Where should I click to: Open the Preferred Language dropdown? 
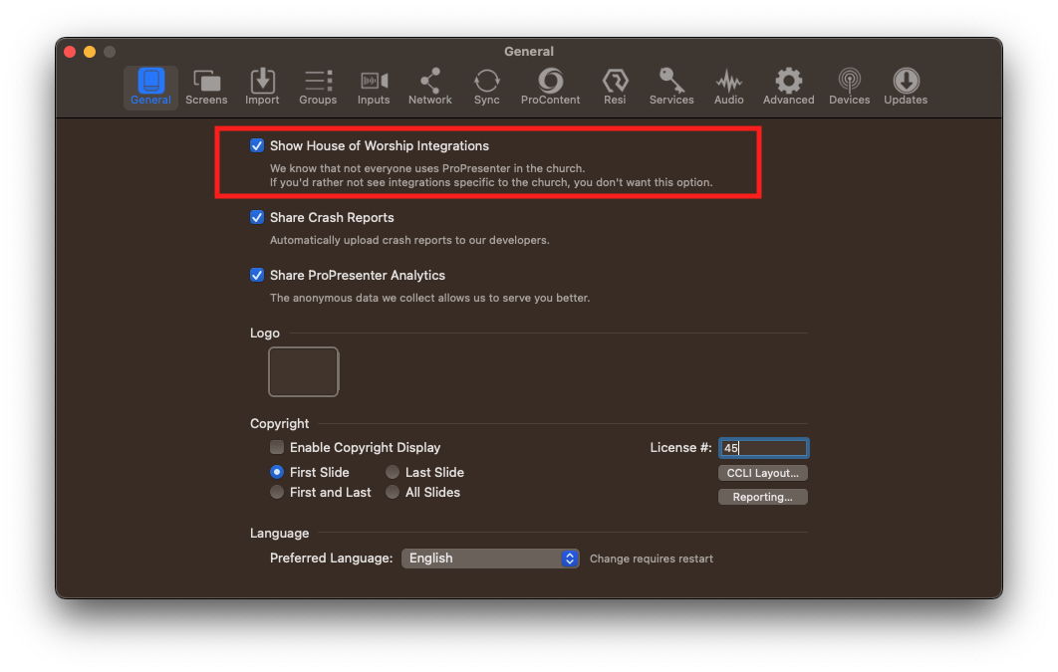pyautogui.click(x=490, y=559)
